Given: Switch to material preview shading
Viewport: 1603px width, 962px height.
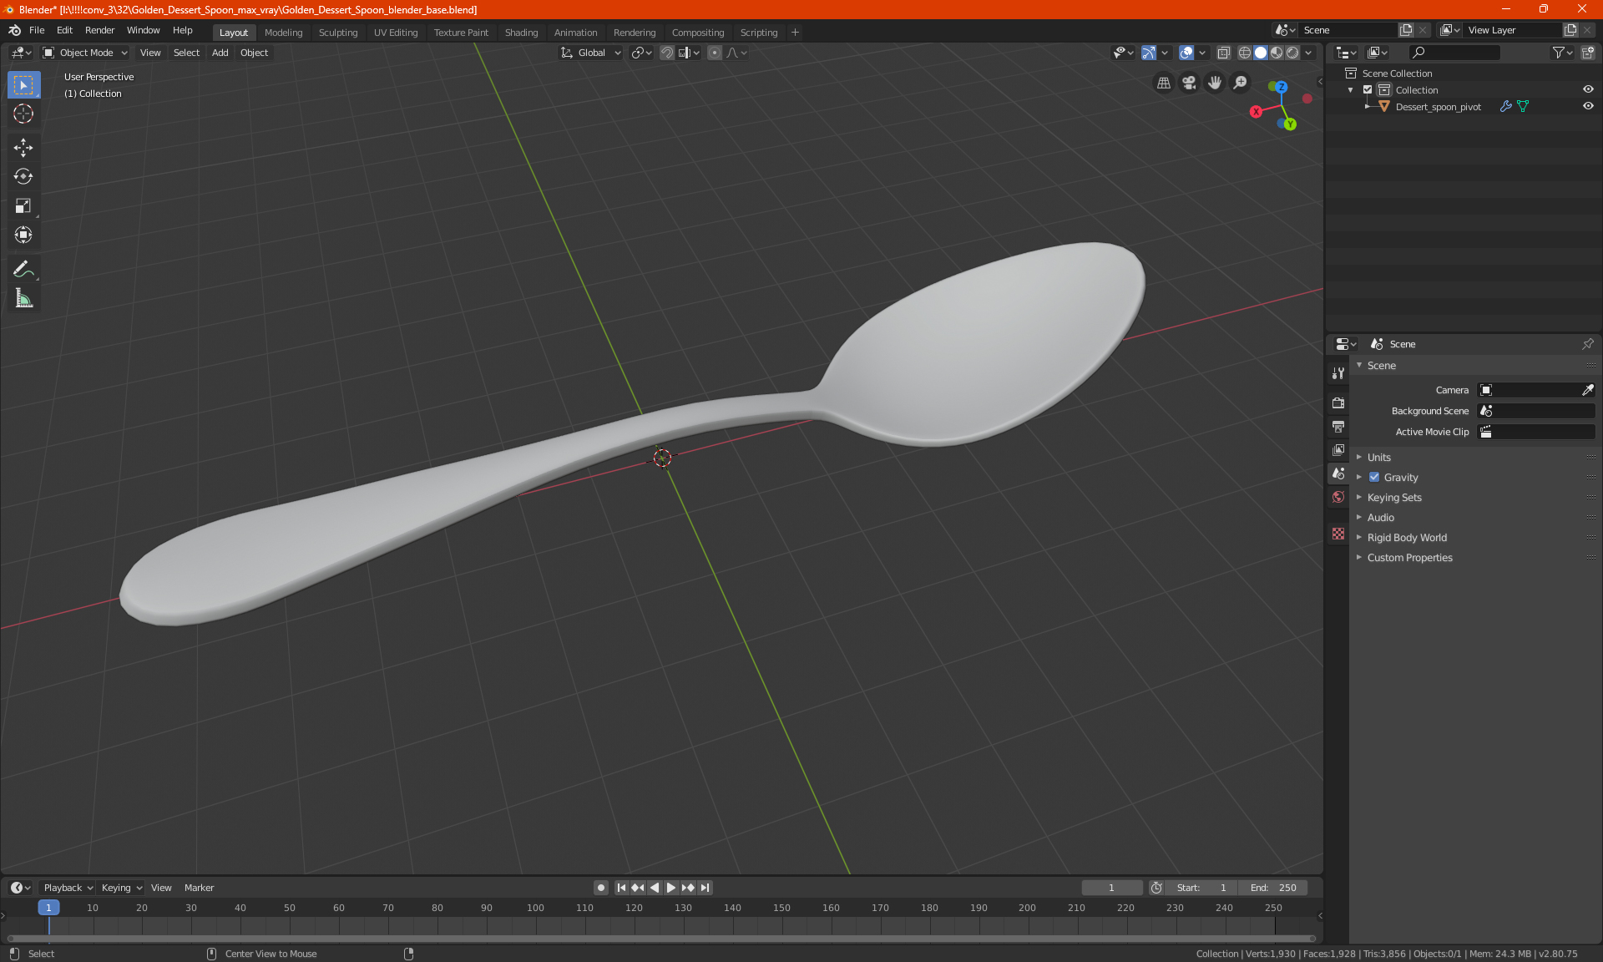Looking at the screenshot, I should coord(1277,53).
